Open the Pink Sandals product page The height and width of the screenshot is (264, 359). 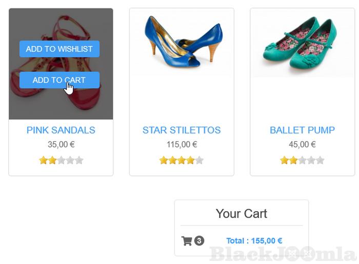tap(61, 130)
